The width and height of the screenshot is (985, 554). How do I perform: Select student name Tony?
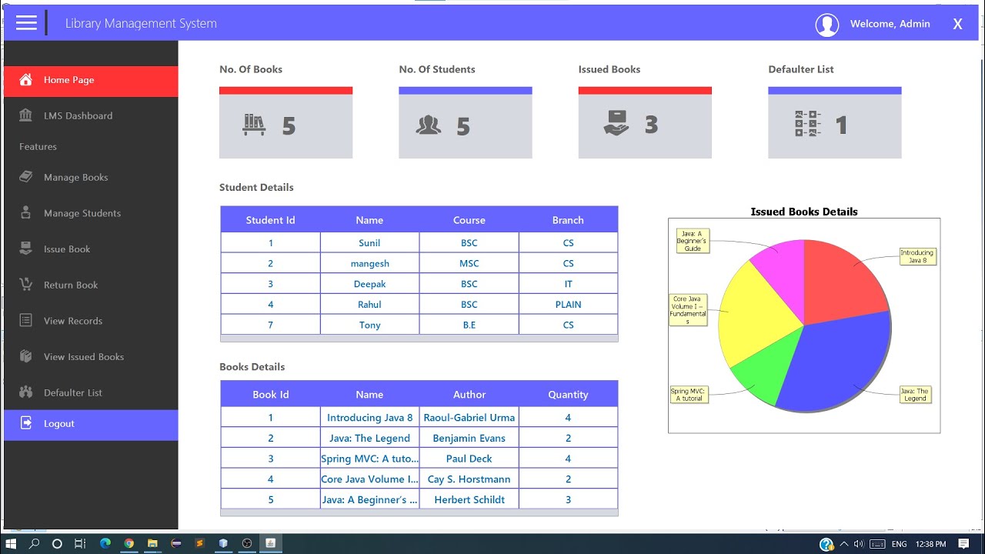tap(369, 325)
